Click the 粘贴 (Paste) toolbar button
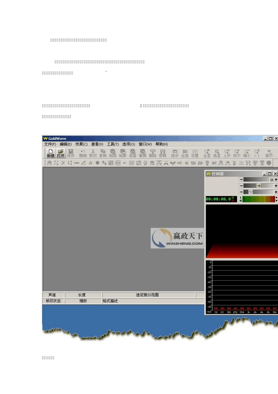 [113, 153]
